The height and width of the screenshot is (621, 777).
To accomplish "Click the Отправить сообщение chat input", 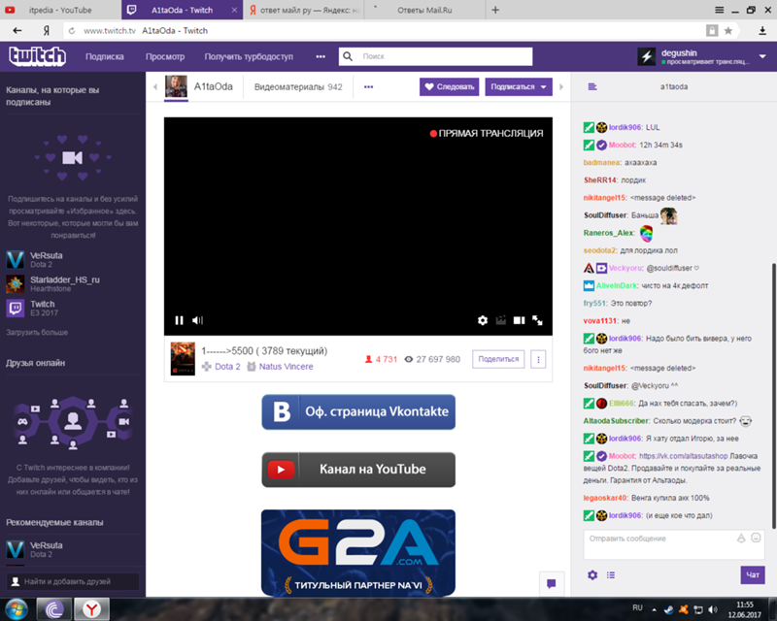I will (x=660, y=538).
